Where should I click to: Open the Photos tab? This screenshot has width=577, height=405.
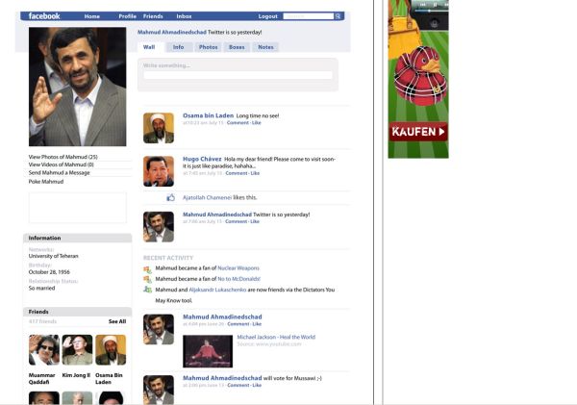tap(208, 47)
